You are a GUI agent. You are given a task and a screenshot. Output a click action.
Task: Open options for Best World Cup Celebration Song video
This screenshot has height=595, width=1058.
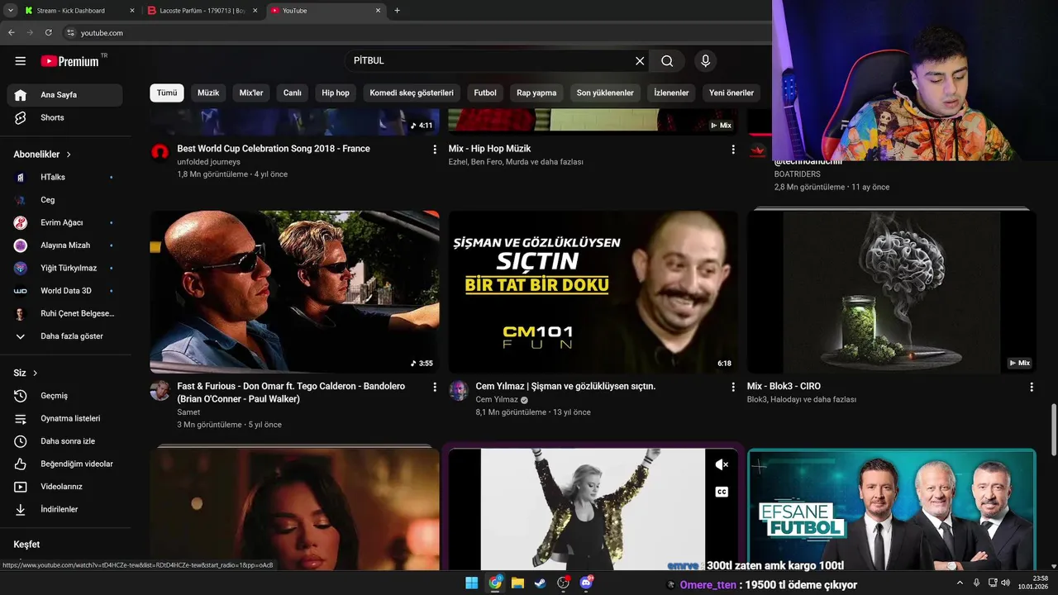click(x=435, y=150)
